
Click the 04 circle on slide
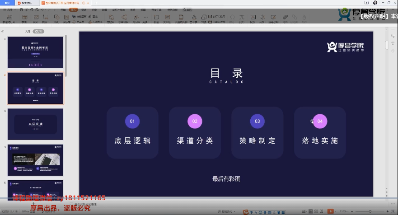click(x=320, y=122)
